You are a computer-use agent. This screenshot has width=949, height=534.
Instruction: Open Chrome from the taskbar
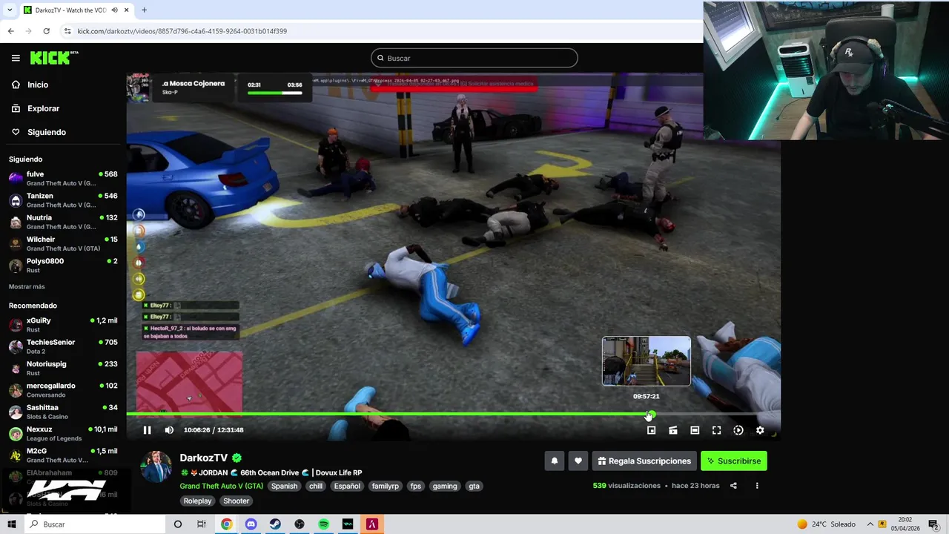point(226,524)
